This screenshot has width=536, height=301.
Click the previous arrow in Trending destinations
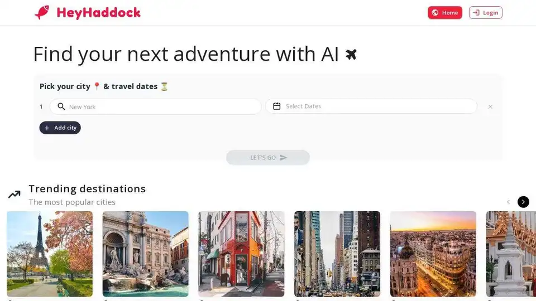[x=508, y=202]
